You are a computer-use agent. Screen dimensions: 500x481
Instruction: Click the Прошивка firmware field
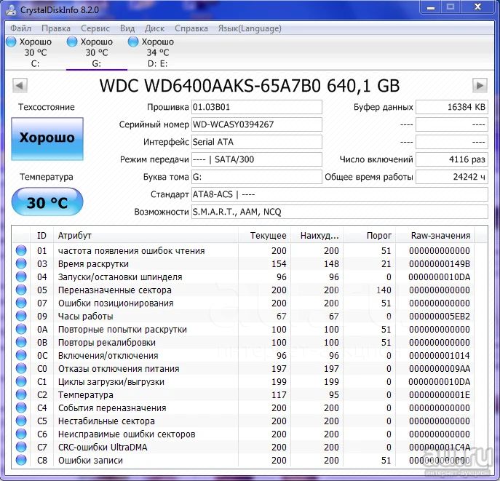pos(257,107)
